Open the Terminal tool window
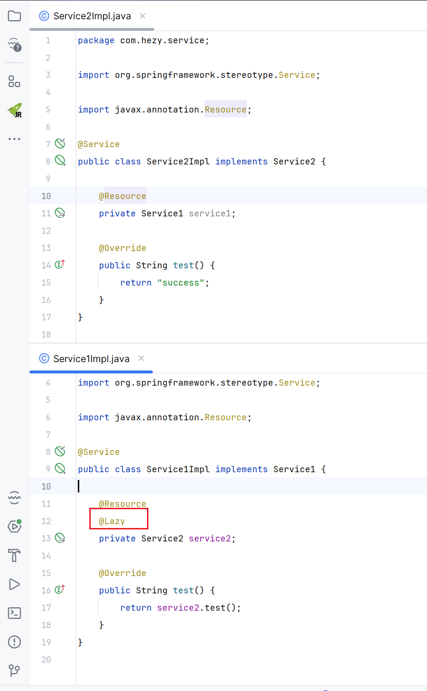The width and height of the screenshot is (427, 691). coord(14,613)
